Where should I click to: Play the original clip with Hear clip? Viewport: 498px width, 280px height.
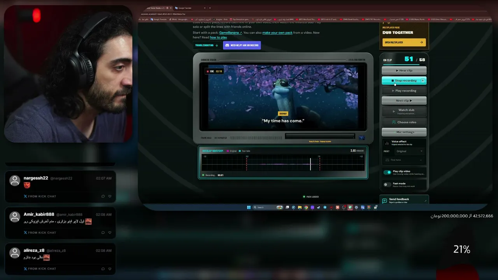coord(404,70)
